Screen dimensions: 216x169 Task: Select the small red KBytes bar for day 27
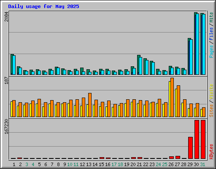[x=178, y=158]
